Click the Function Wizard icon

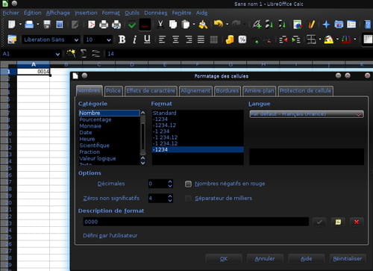[x=71, y=53]
